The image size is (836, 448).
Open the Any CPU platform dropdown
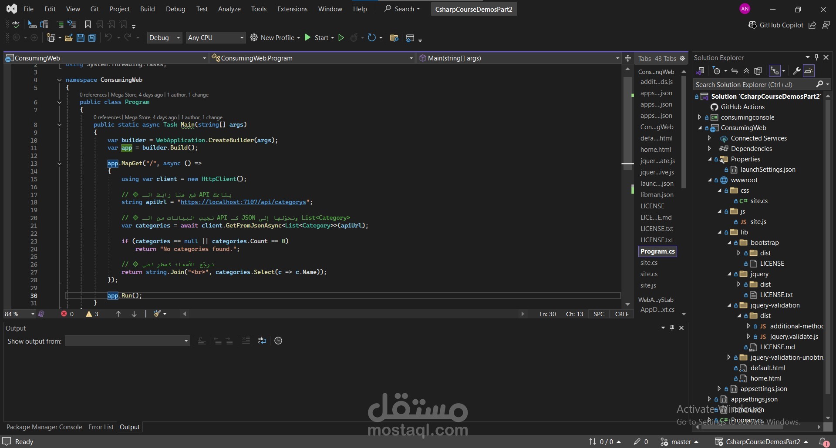coord(216,38)
